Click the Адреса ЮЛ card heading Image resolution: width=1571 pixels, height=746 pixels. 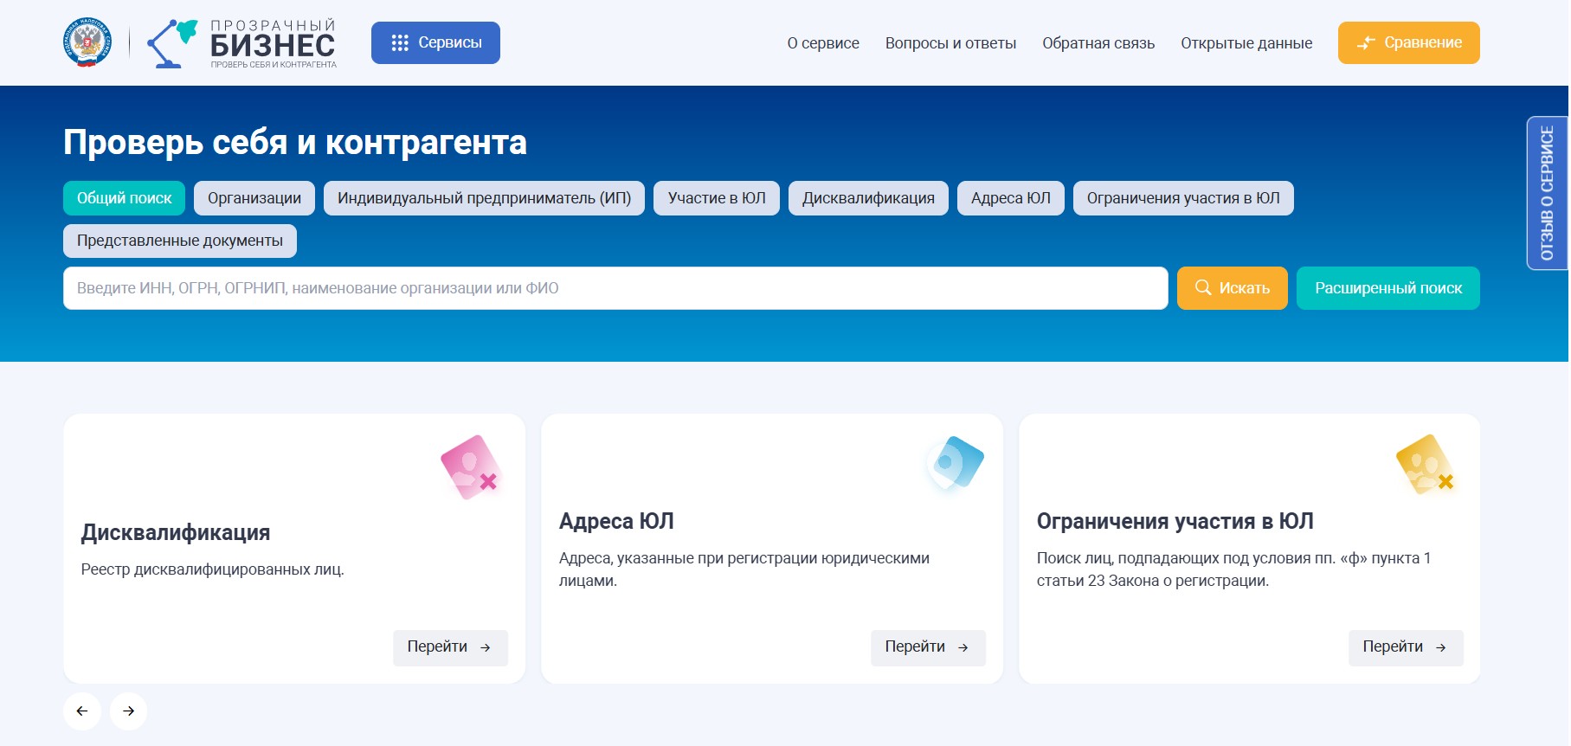[616, 521]
